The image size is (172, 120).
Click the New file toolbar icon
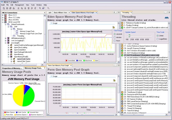pos(4,8)
